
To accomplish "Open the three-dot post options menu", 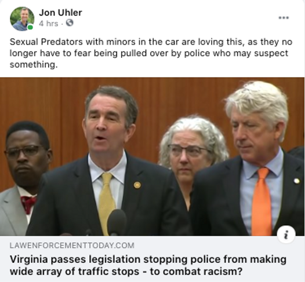I will pyautogui.click(x=284, y=18).
